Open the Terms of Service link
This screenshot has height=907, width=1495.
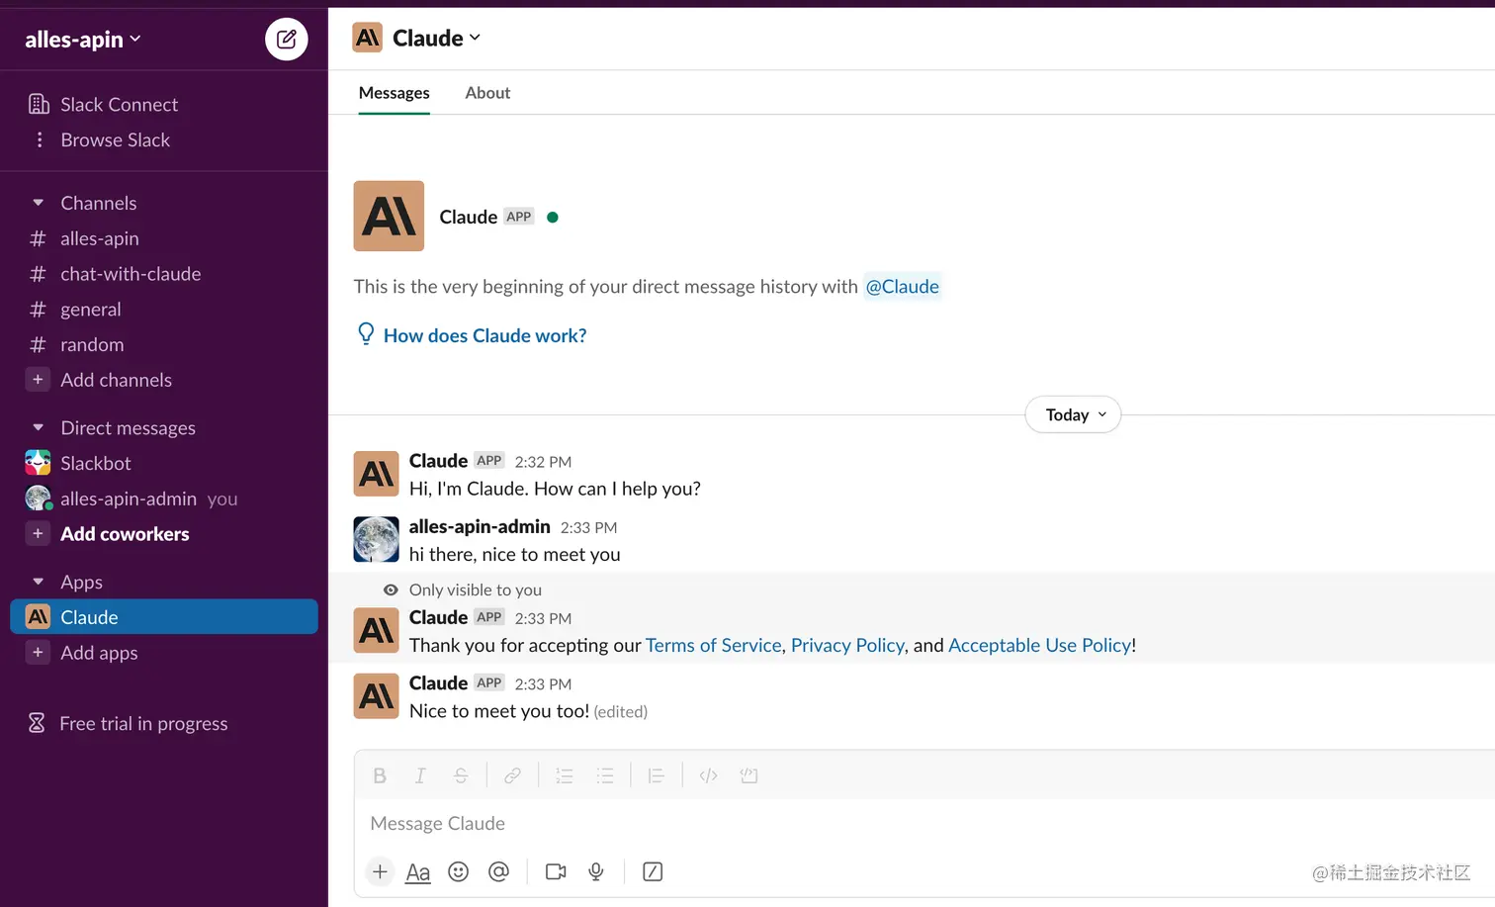[x=714, y=645]
